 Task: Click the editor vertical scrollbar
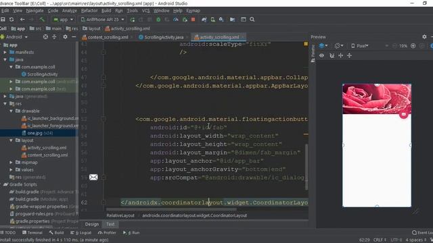tap(306, 167)
